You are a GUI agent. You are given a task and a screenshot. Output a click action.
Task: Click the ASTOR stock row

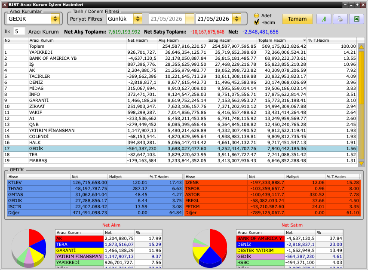tap(272, 195)
